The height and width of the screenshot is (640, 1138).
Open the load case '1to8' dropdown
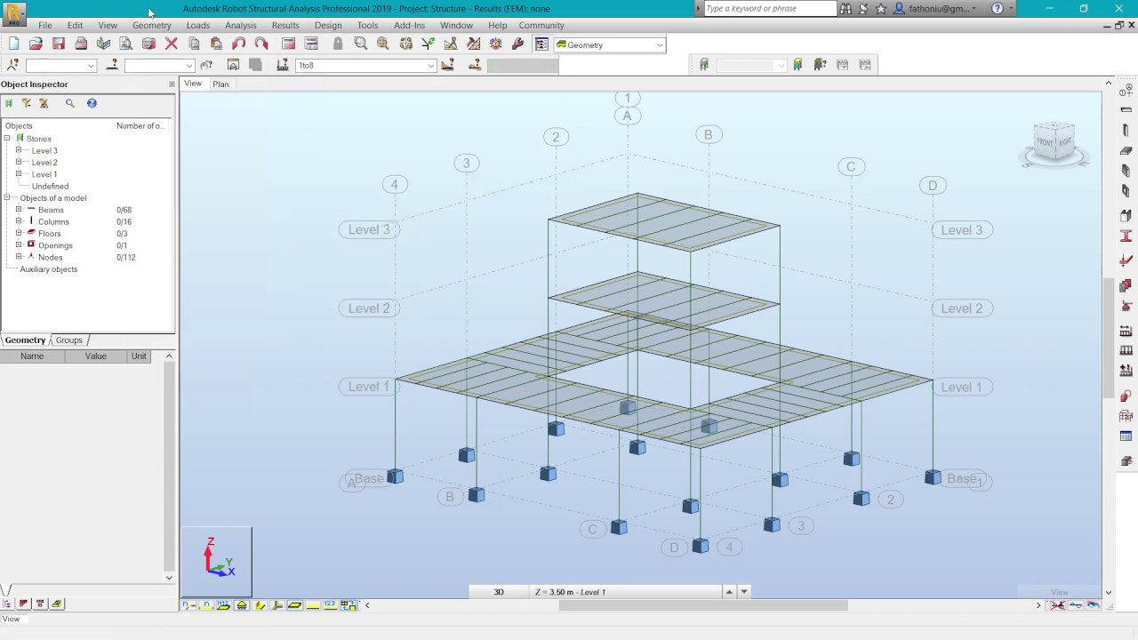(x=431, y=65)
